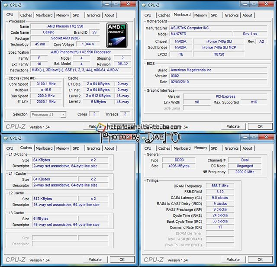The height and width of the screenshot is (267, 277).
Task: Go to SPD tab in bottom-right Memory window
Action: [214, 148]
